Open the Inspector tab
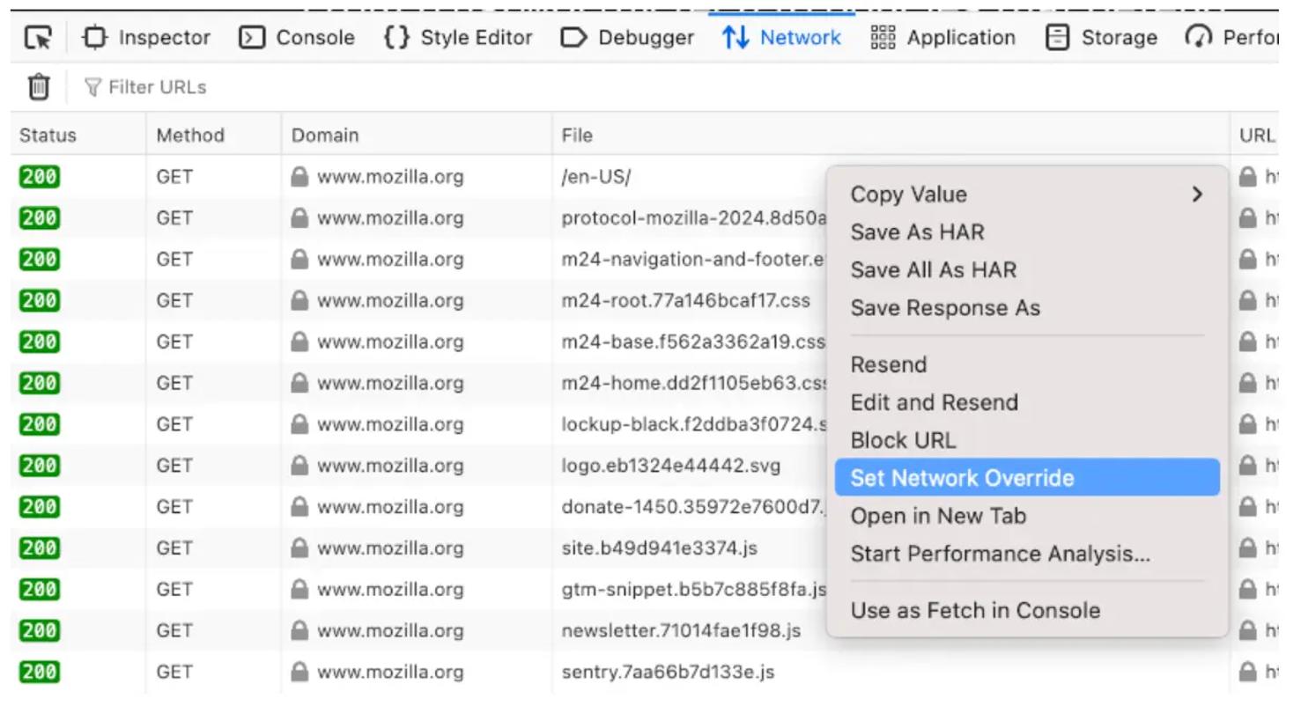Viewport: 1301px width, 713px height. tap(146, 38)
